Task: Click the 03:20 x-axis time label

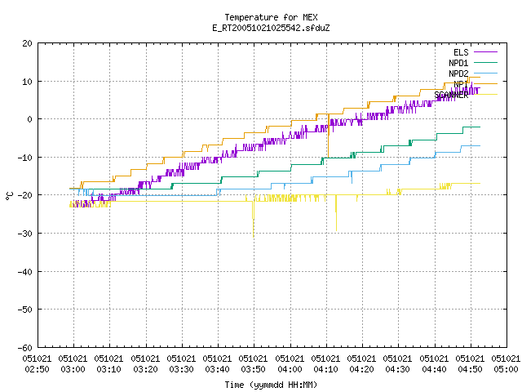Action: coord(145,369)
